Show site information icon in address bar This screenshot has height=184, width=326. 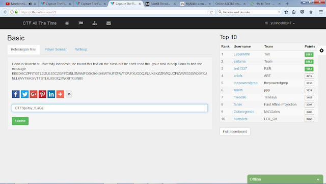coord(12,12)
